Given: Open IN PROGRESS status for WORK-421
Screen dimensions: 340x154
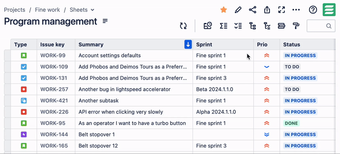Looking at the screenshot, I should click(x=300, y=101).
